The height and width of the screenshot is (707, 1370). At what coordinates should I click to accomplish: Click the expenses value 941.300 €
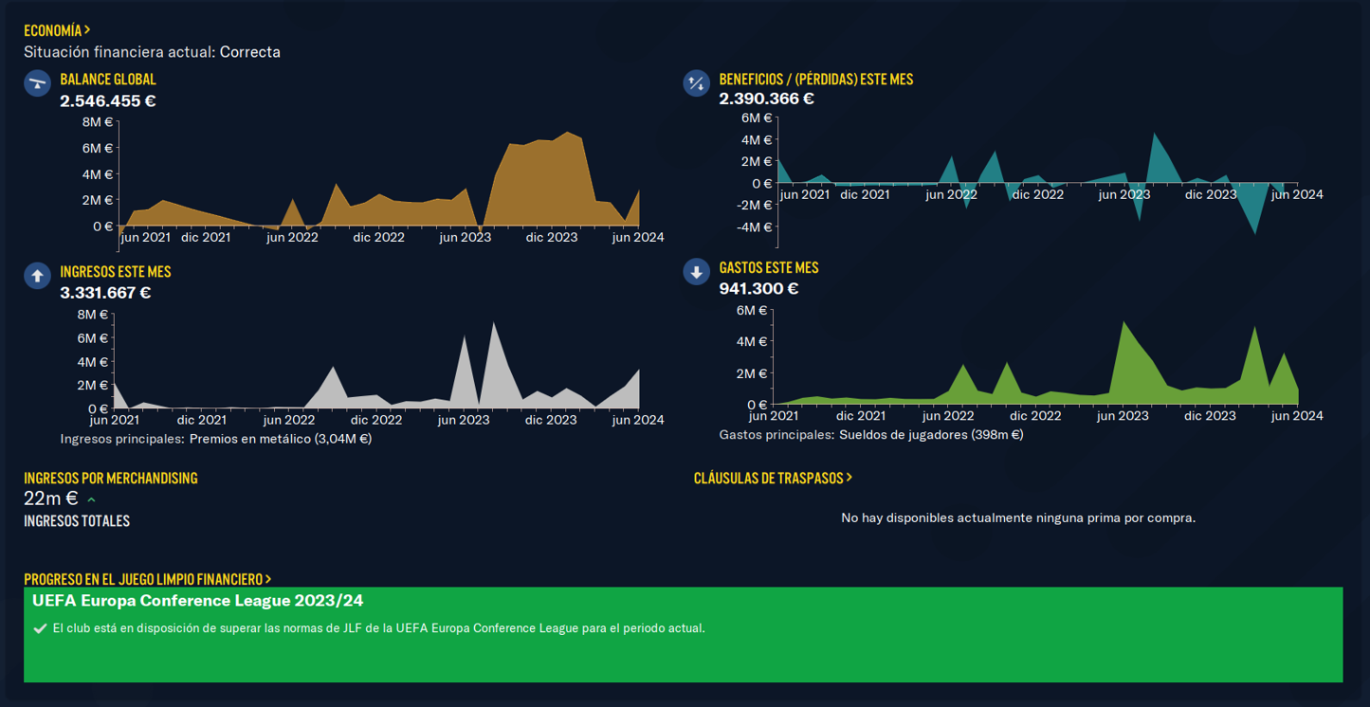pyautogui.click(x=758, y=289)
